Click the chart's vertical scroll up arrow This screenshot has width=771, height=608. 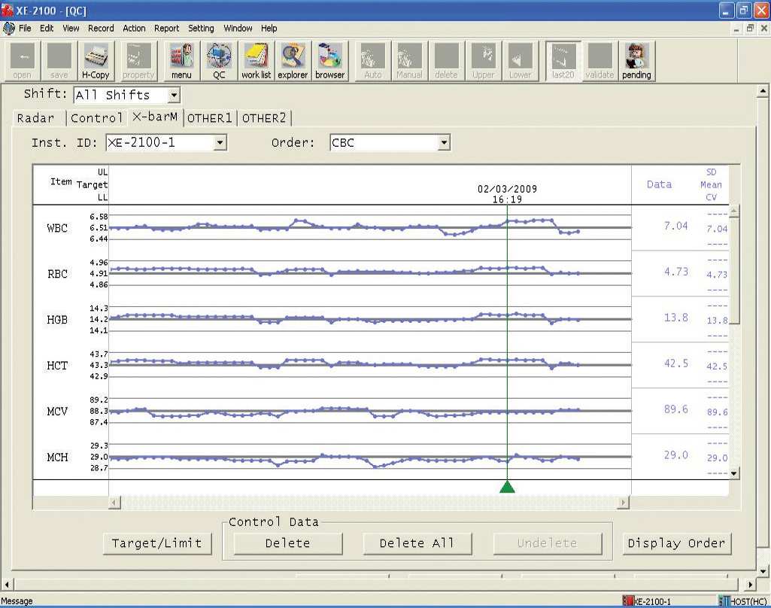tap(734, 211)
